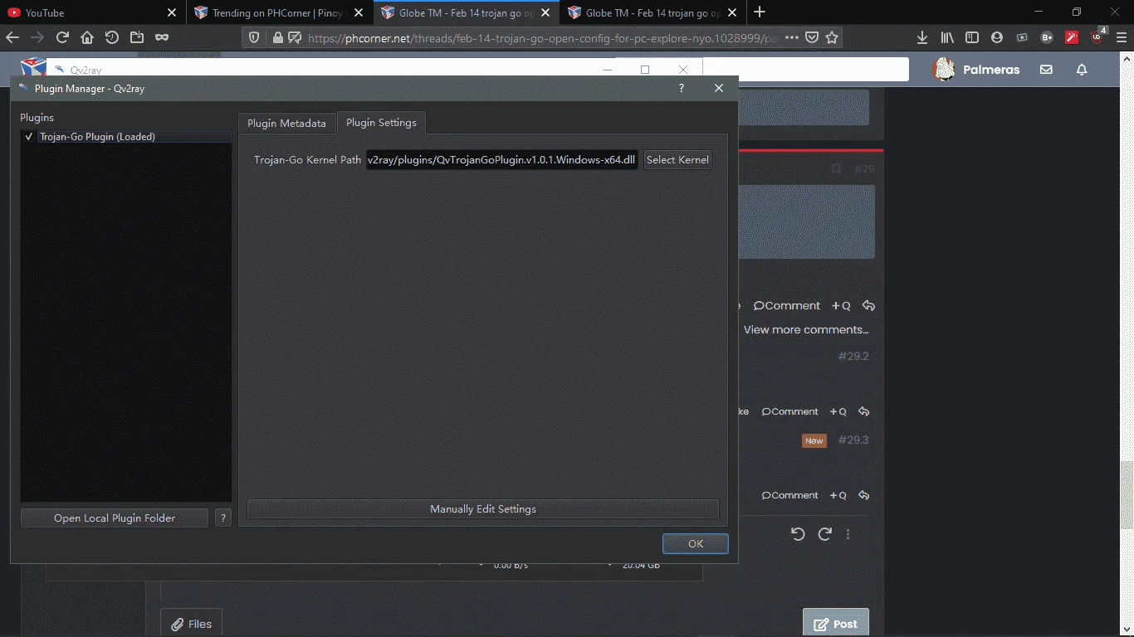This screenshot has width=1134, height=637.
Task: Open post number #29.2 link
Action: [x=853, y=356]
